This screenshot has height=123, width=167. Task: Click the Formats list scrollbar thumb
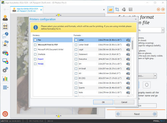click(132, 45)
